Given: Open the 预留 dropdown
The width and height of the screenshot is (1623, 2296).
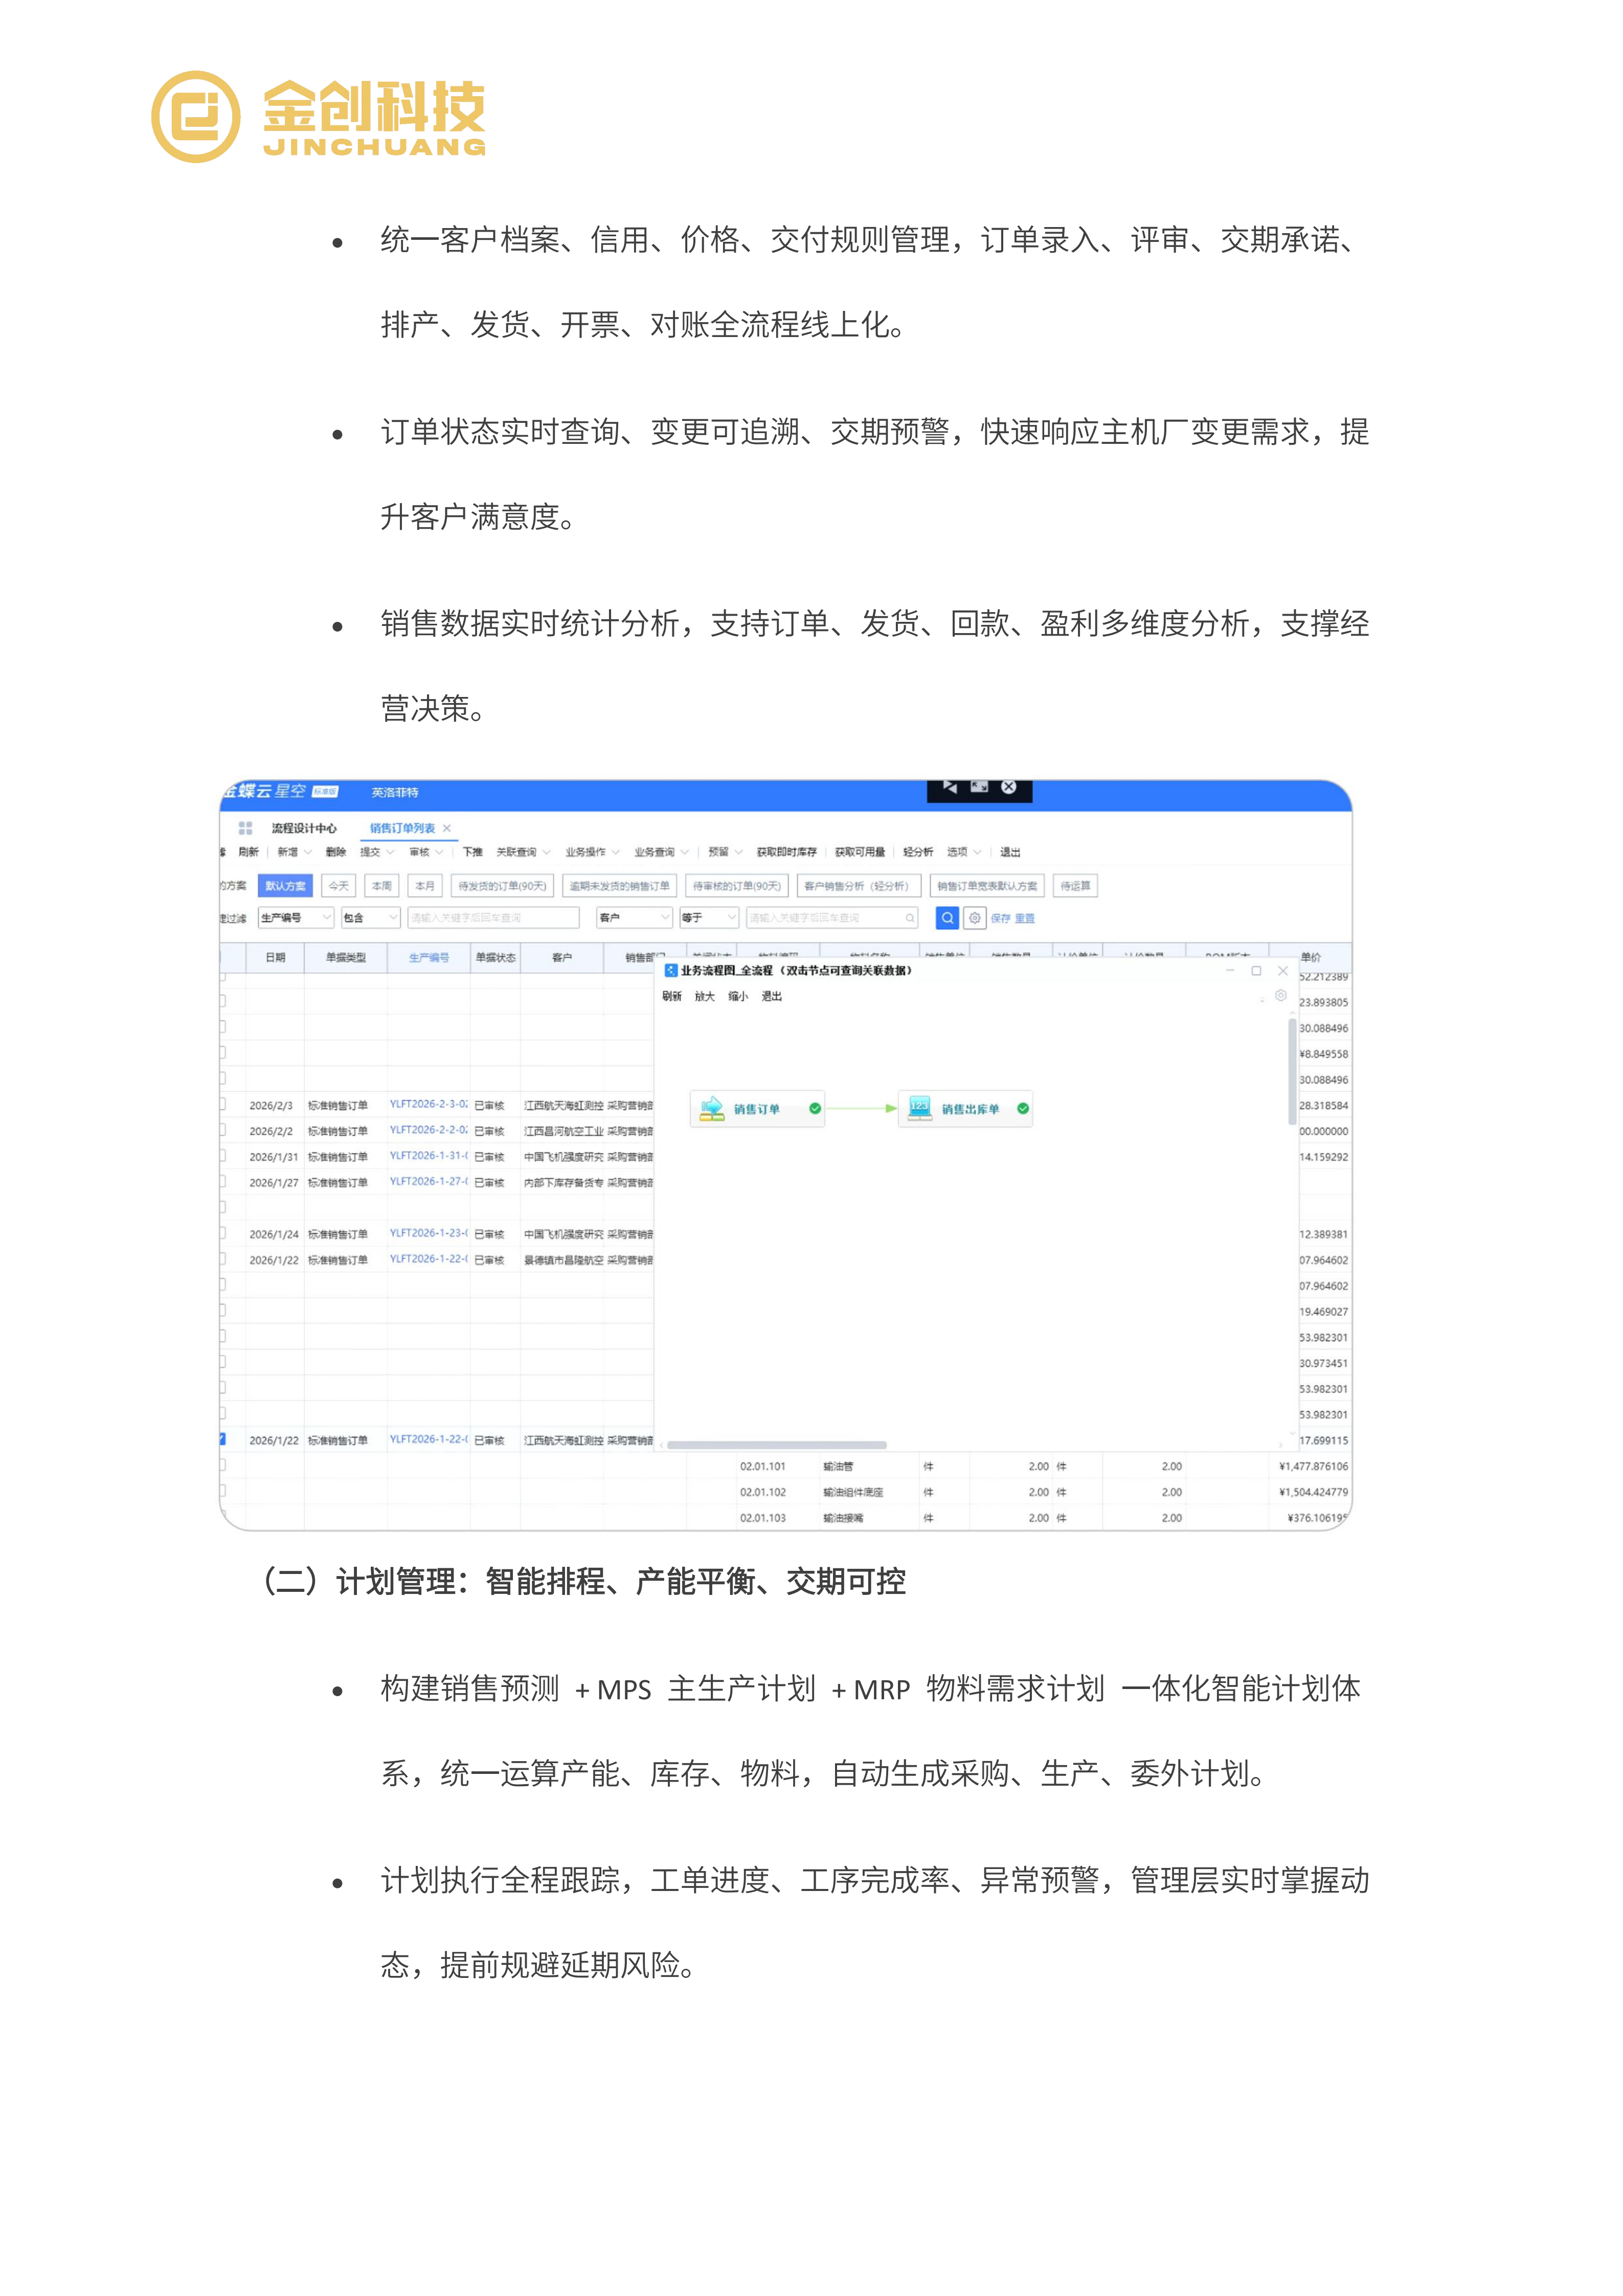Looking at the screenshot, I should tap(725, 852).
